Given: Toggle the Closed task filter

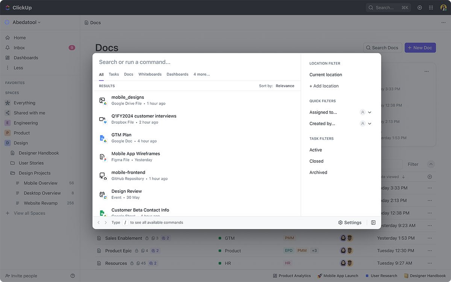Looking at the screenshot, I should tap(316, 161).
